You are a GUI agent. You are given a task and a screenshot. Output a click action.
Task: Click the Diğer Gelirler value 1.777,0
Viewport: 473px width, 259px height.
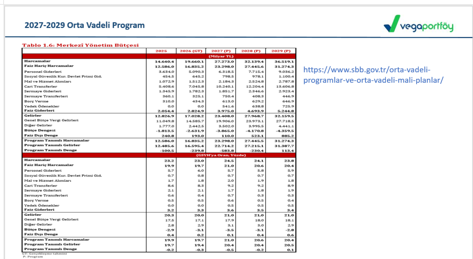pyautogui.click(x=167, y=125)
